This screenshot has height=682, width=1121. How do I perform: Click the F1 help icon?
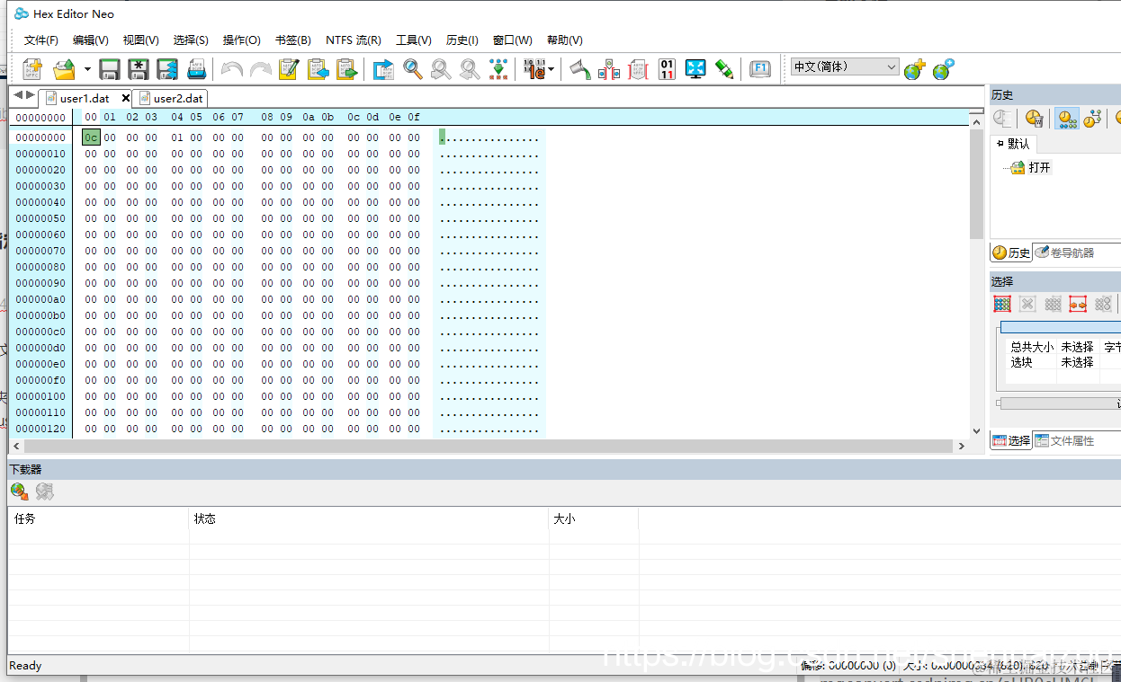click(x=760, y=69)
